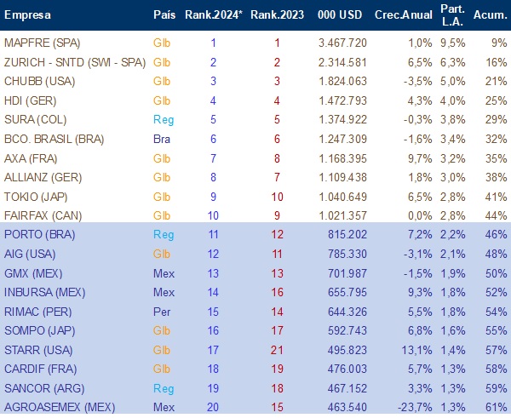Image resolution: width=511 pixels, height=418 pixels.
Task: Select the 13,1% growth cell for STARR
Action: pyautogui.click(x=416, y=350)
